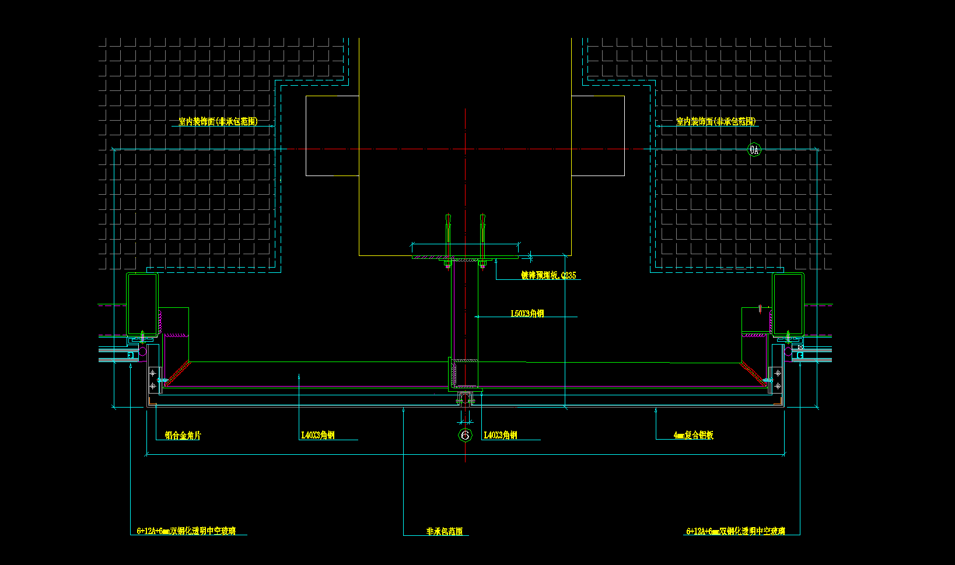
Task: Select the 镀锌预埋板, Q235 label
Action: pyautogui.click(x=548, y=275)
